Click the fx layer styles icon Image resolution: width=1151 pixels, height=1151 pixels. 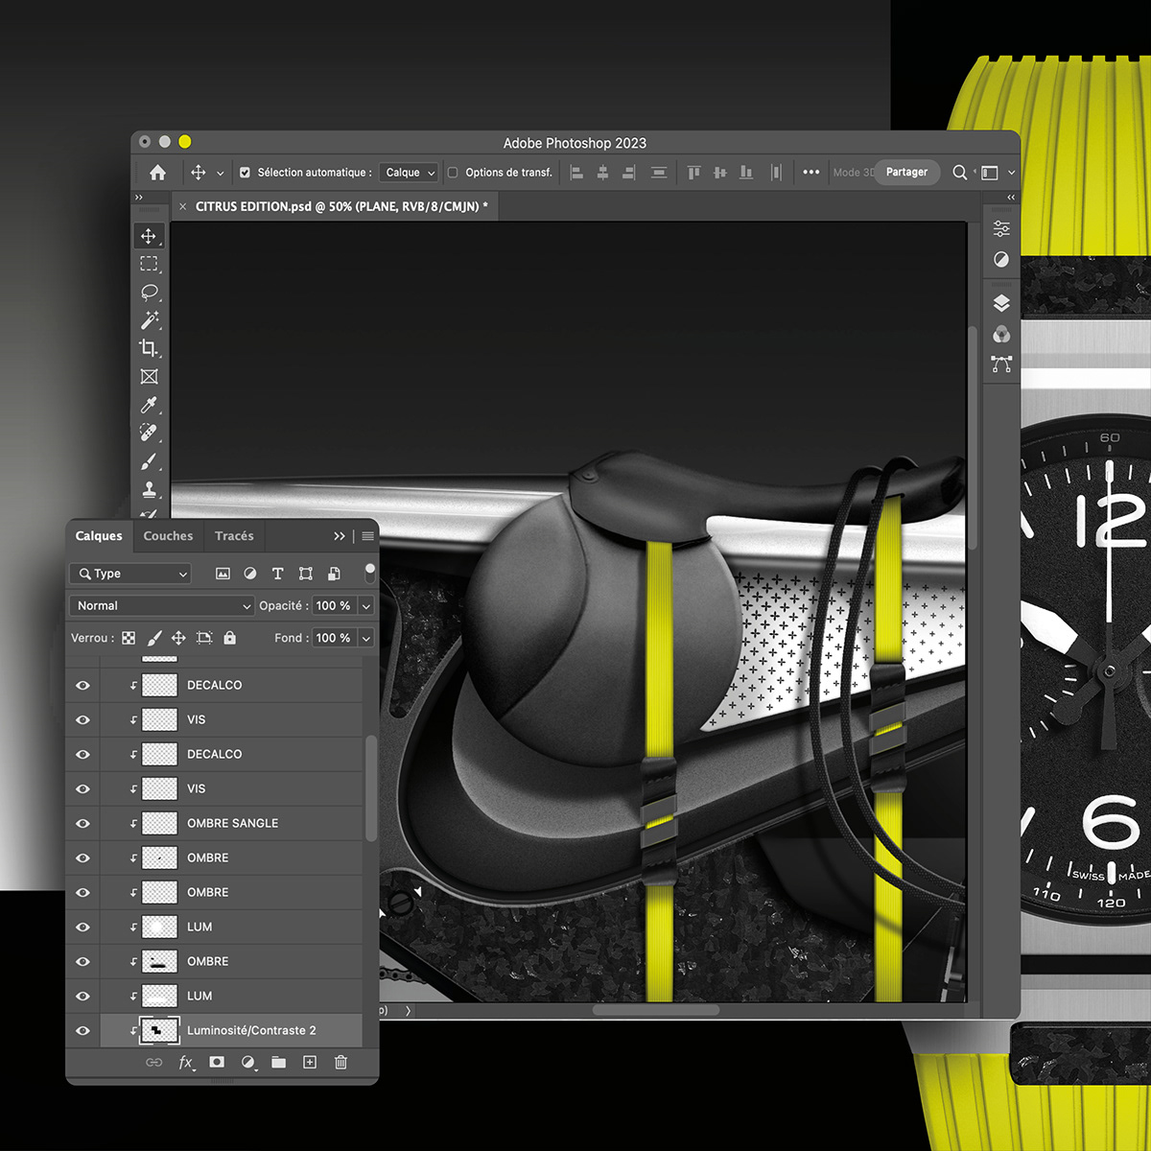[185, 1062]
